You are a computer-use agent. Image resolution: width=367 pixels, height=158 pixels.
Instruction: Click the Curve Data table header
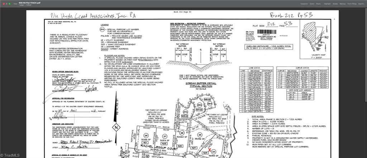pos(302,68)
